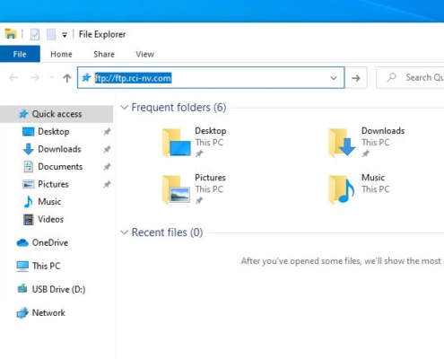The image size is (444, 359).
Task: Click the Properties icon in the quick access toolbar
Action: pyautogui.click(x=35, y=34)
